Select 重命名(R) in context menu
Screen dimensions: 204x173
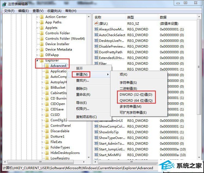click(83, 95)
